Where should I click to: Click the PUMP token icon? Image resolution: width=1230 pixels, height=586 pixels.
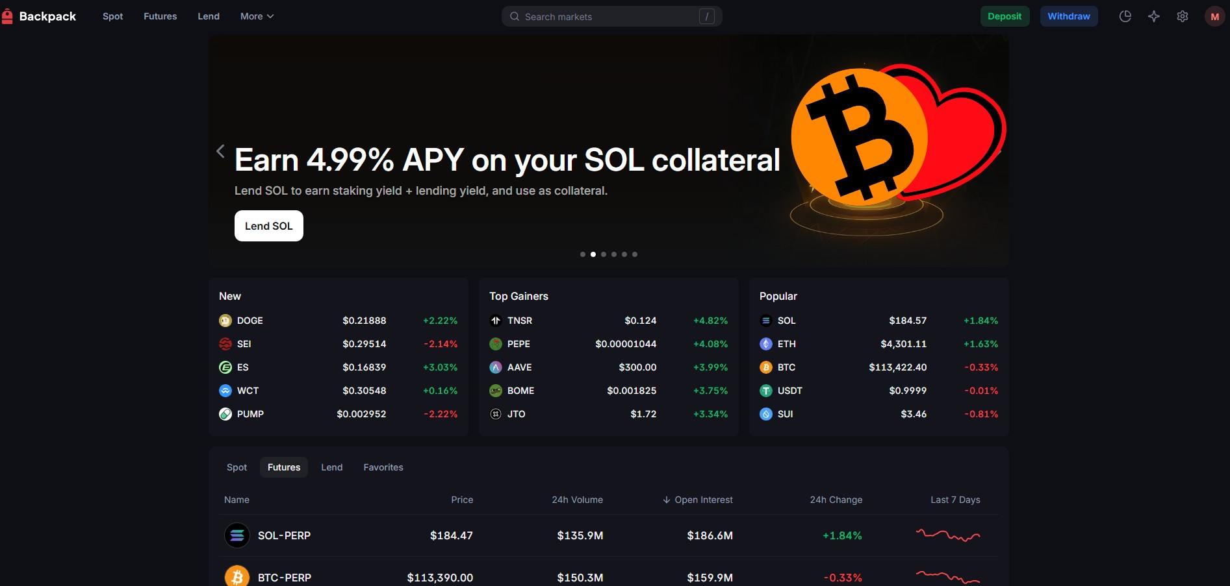tap(225, 414)
